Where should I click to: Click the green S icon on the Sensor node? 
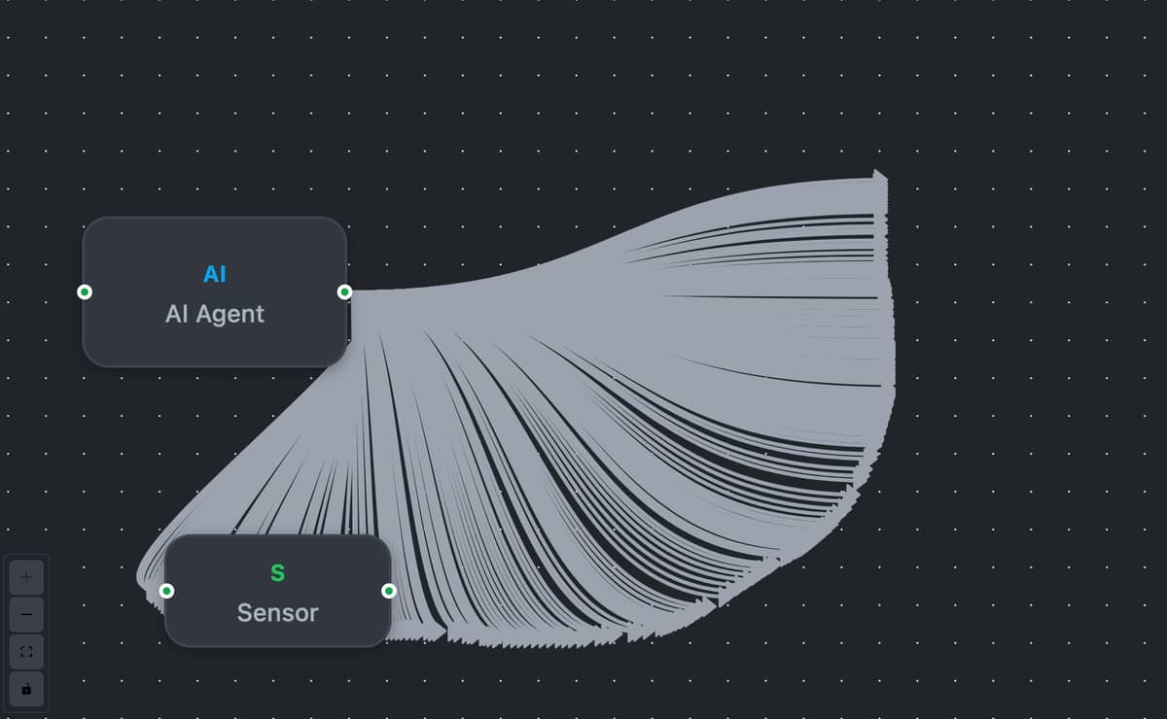pyautogui.click(x=277, y=573)
